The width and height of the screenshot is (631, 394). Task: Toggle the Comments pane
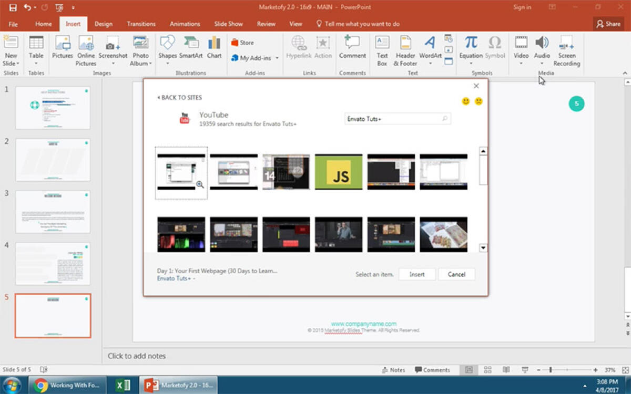tap(433, 369)
